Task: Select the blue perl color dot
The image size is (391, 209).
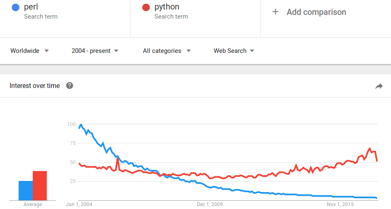Action: [x=15, y=7]
